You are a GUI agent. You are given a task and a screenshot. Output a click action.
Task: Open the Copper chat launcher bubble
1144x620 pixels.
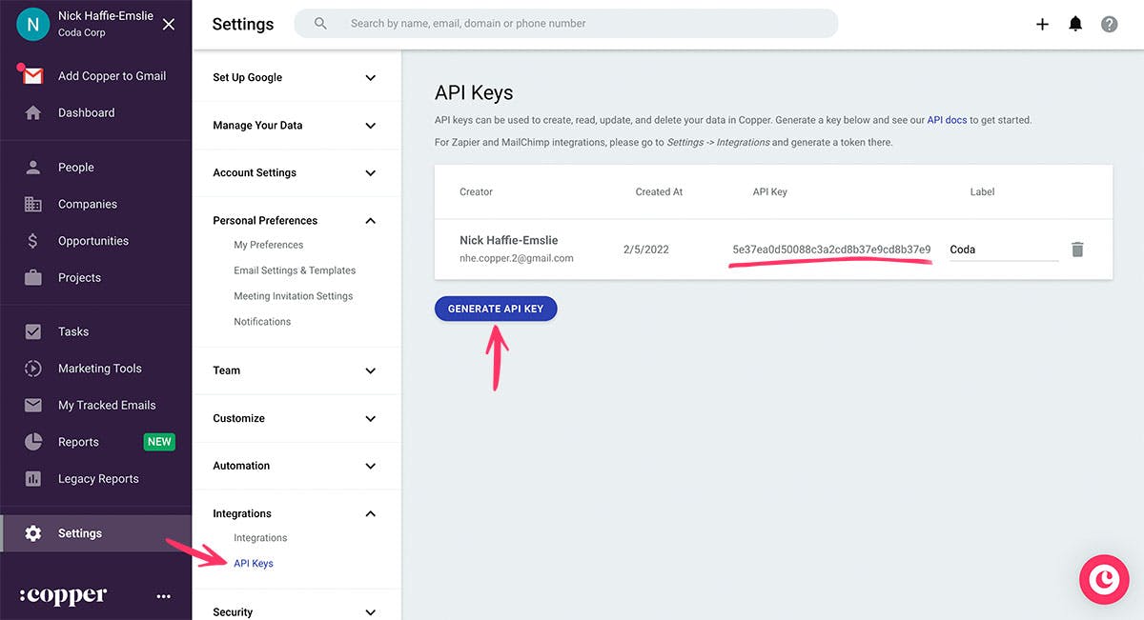(1104, 580)
